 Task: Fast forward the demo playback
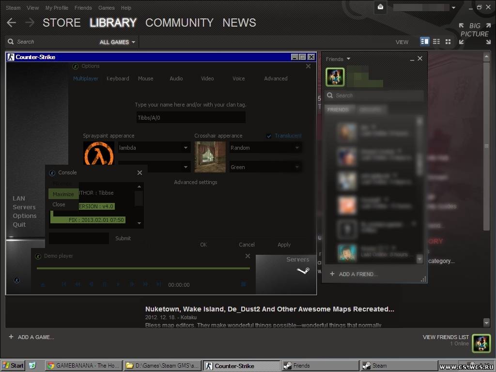pos(145,284)
